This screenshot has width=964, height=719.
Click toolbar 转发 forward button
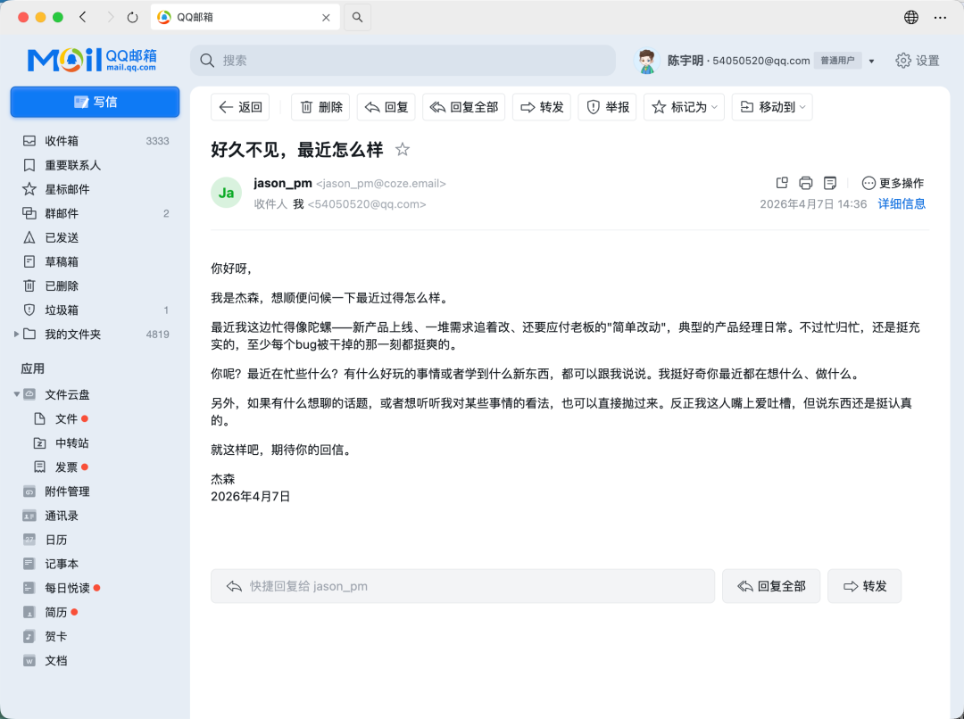pos(542,107)
